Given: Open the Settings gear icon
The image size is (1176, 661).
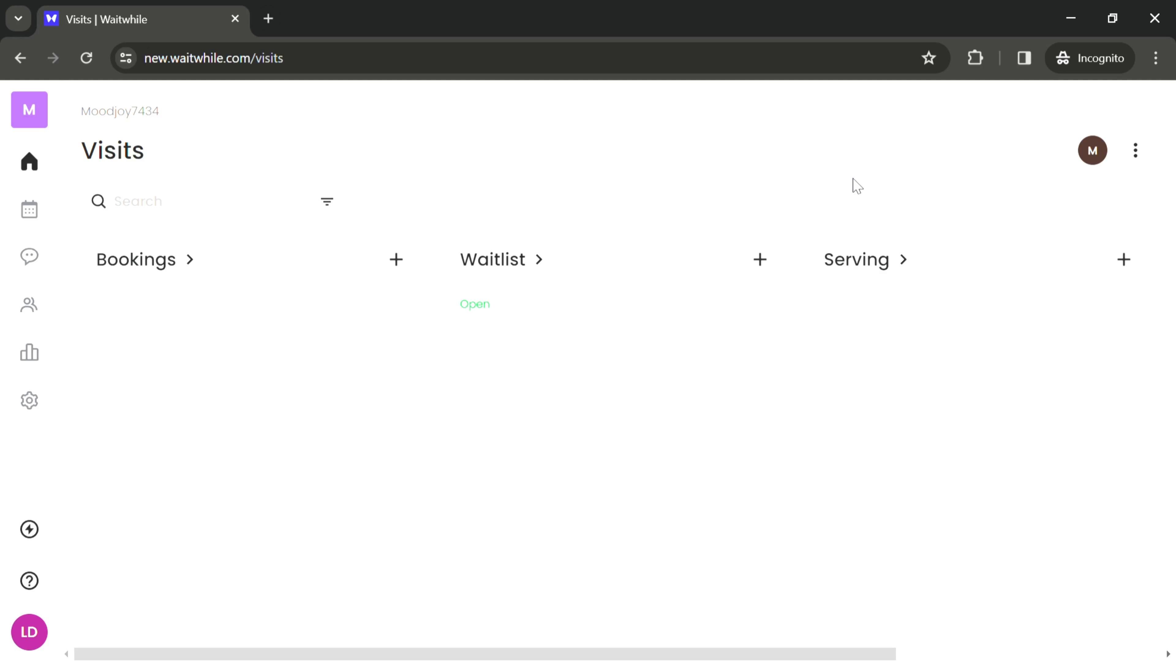Looking at the screenshot, I should click(x=29, y=400).
